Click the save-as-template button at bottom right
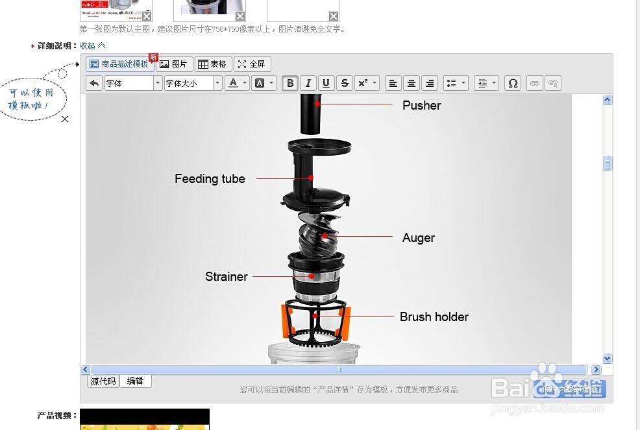This screenshot has width=640, height=430. pyautogui.click(x=569, y=388)
